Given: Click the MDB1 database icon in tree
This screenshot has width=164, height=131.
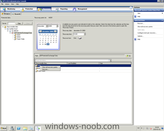Looking at the screenshot, I should point(15,35).
